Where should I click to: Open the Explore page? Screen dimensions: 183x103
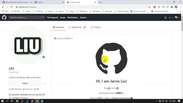click(83, 17)
